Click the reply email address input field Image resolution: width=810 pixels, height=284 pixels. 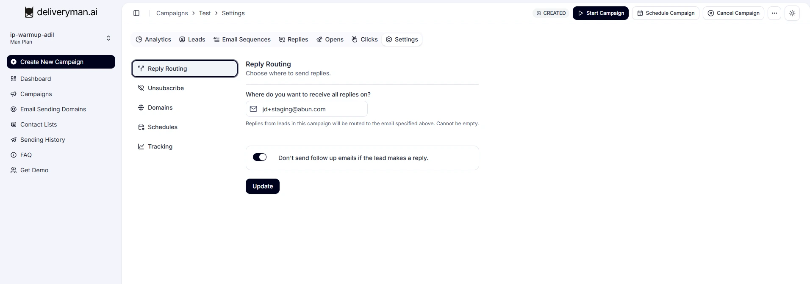(311, 109)
